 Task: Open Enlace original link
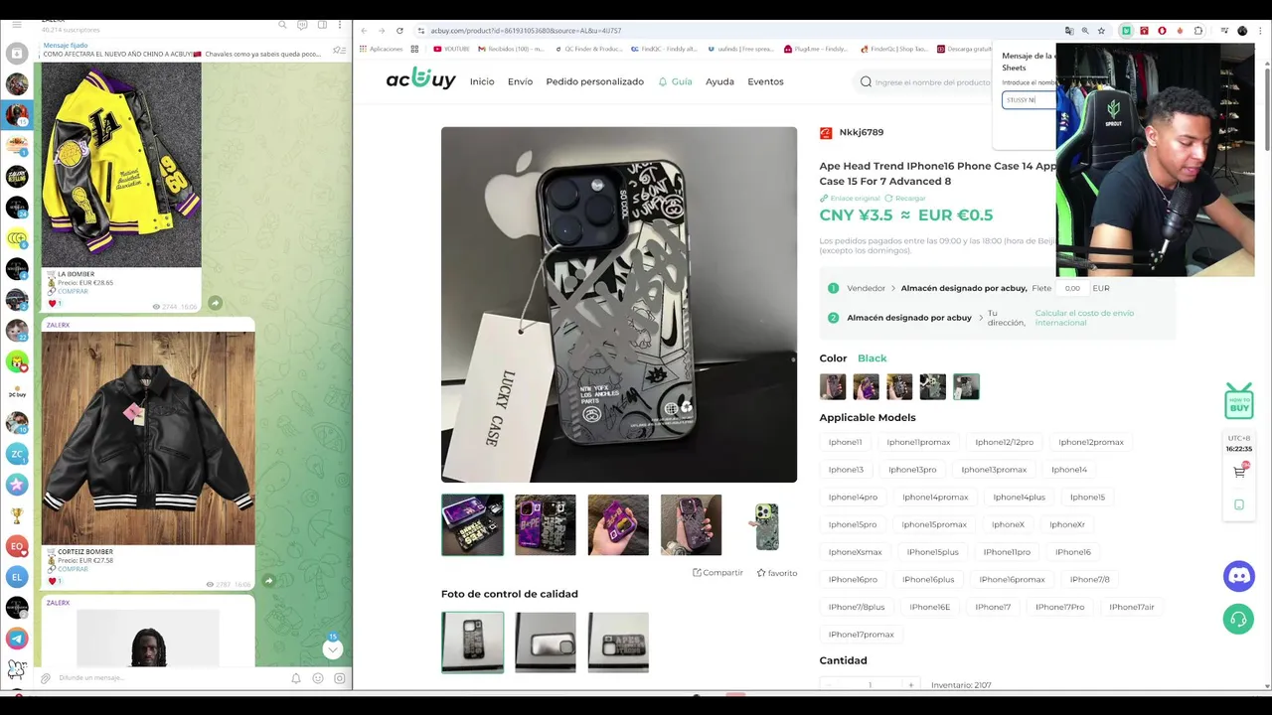click(850, 199)
